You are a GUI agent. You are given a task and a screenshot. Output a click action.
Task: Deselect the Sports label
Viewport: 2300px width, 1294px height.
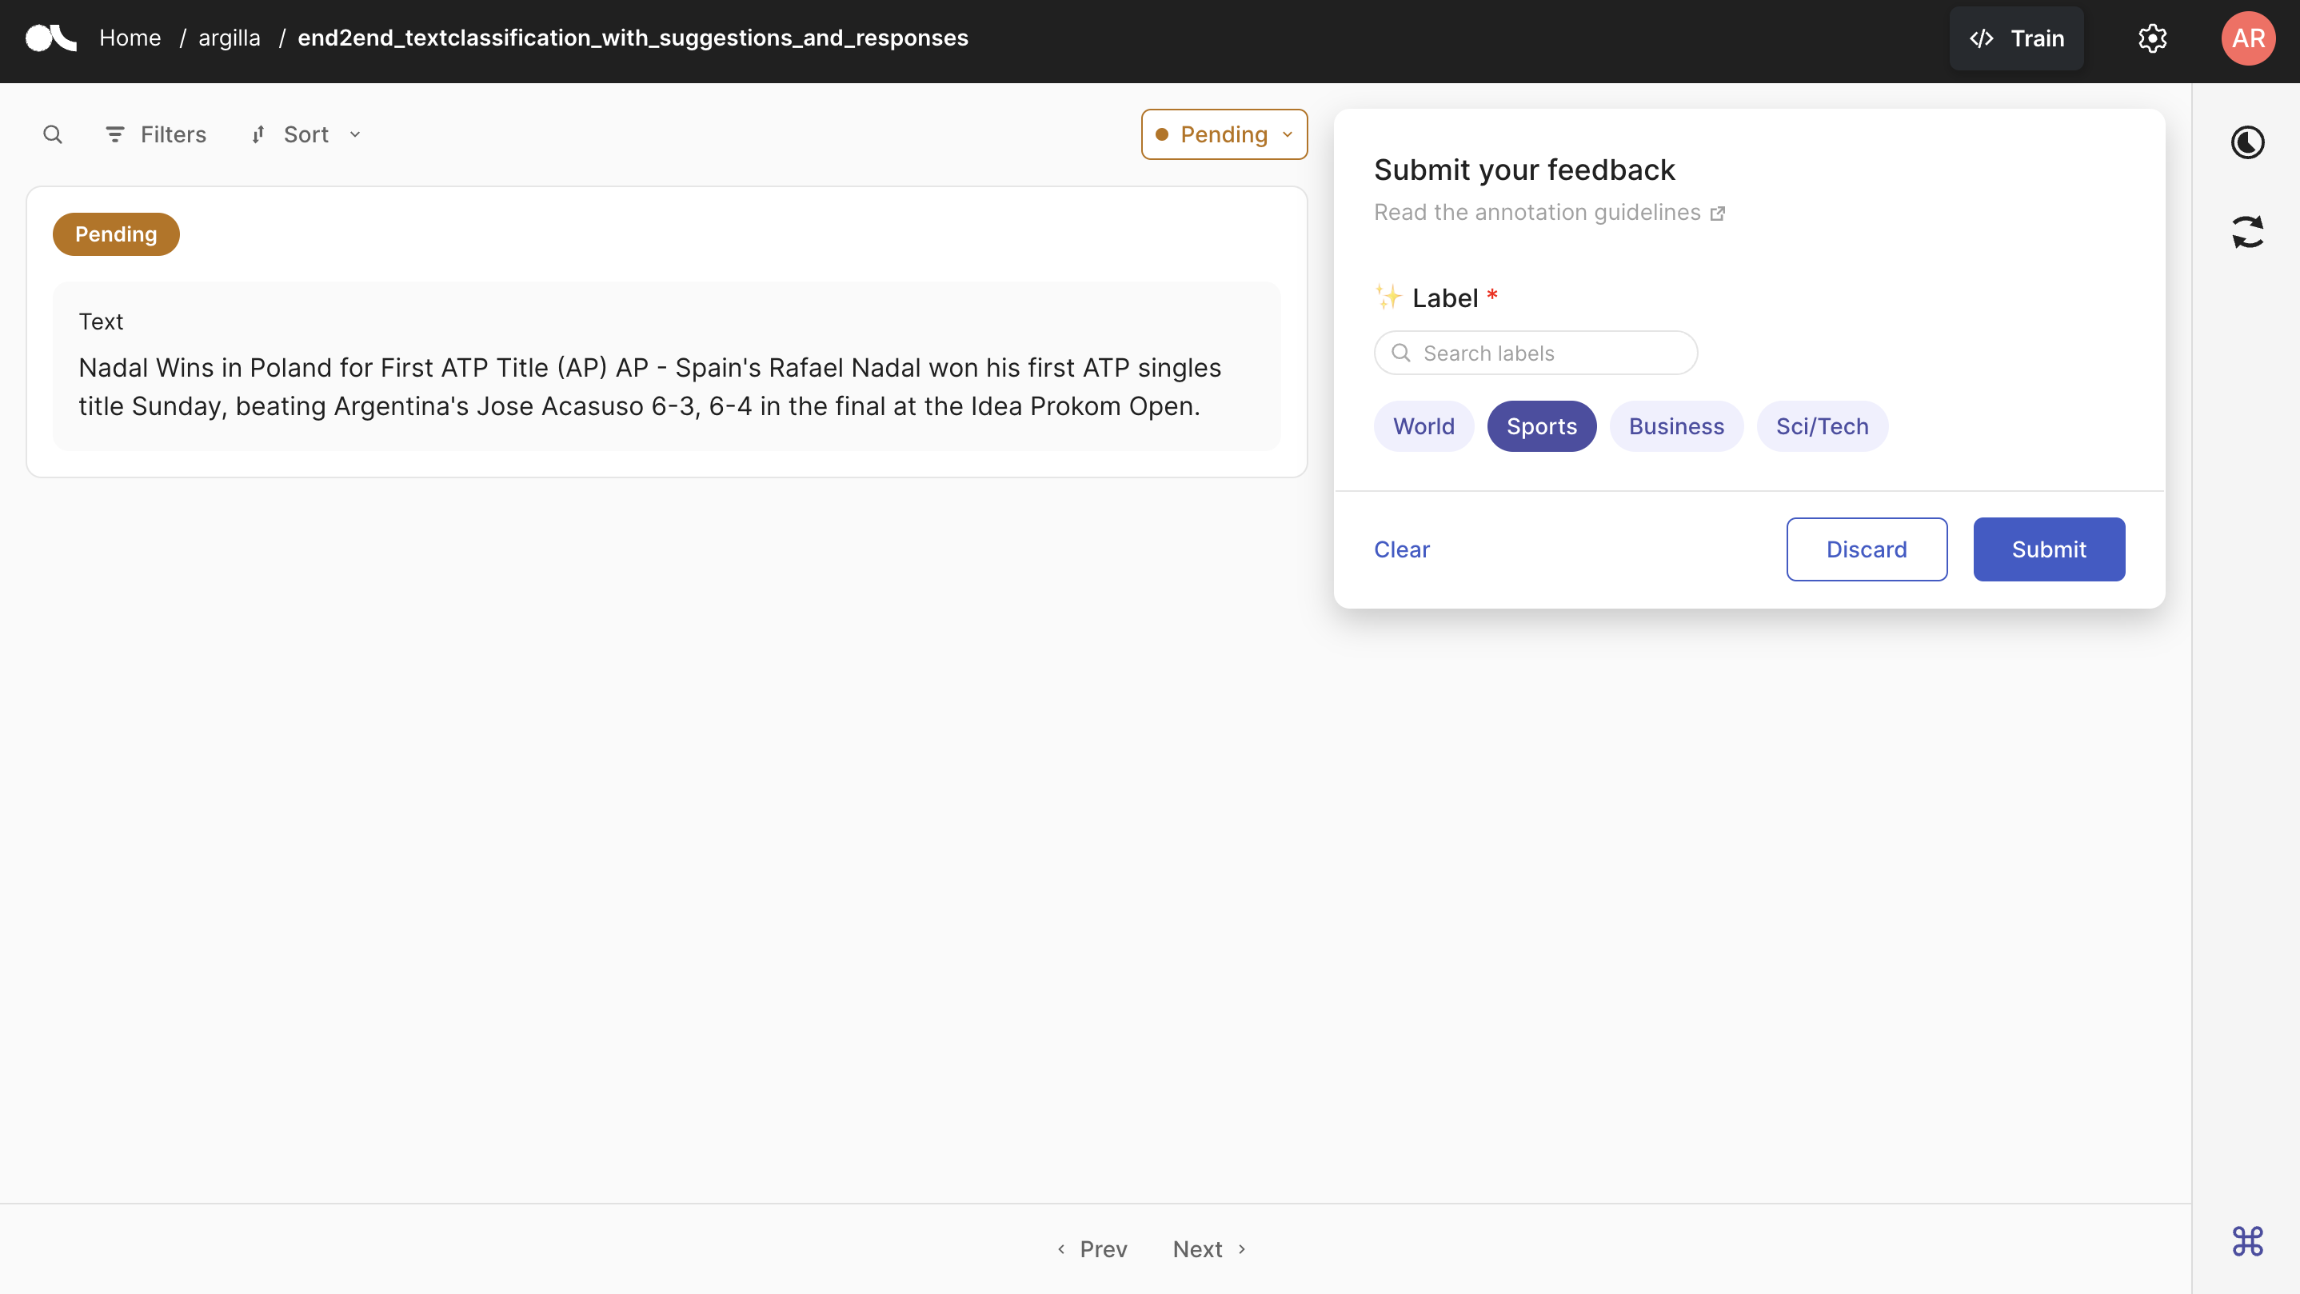(x=1541, y=426)
